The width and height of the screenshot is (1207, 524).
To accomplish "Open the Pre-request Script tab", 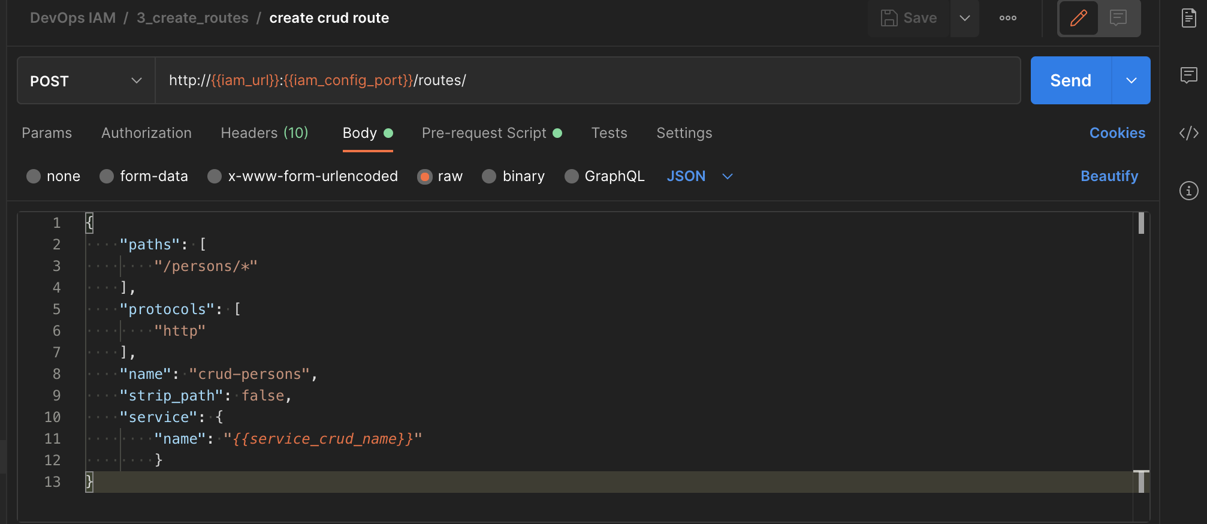I will tap(491, 133).
